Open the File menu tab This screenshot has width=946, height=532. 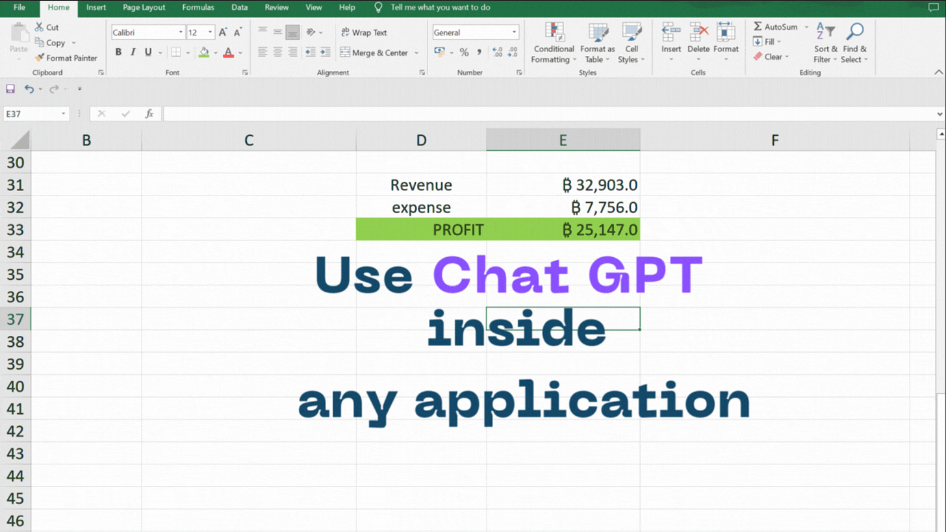(x=19, y=8)
